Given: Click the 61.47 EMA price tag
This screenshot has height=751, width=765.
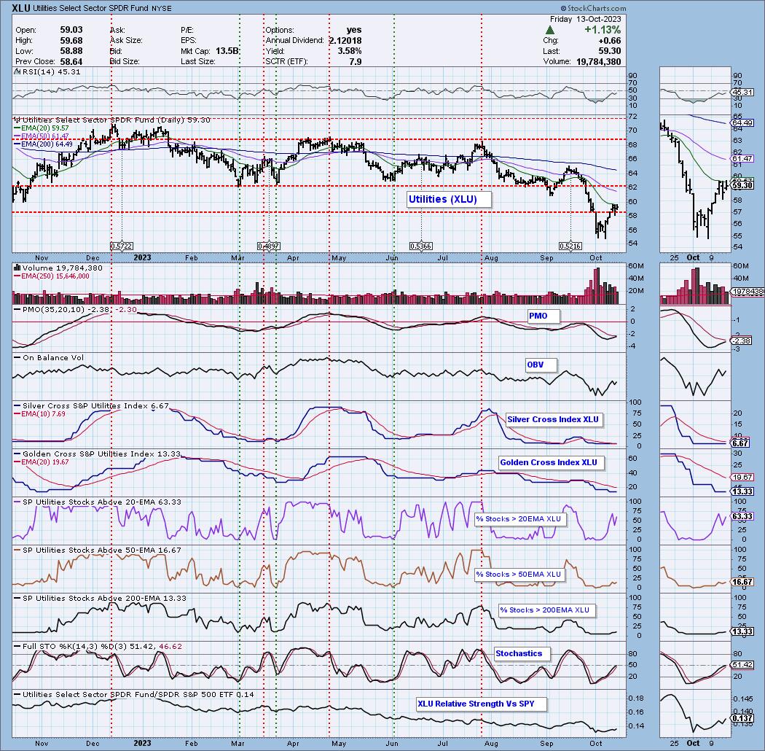Looking at the screenshot, I should tap(742, 159).
